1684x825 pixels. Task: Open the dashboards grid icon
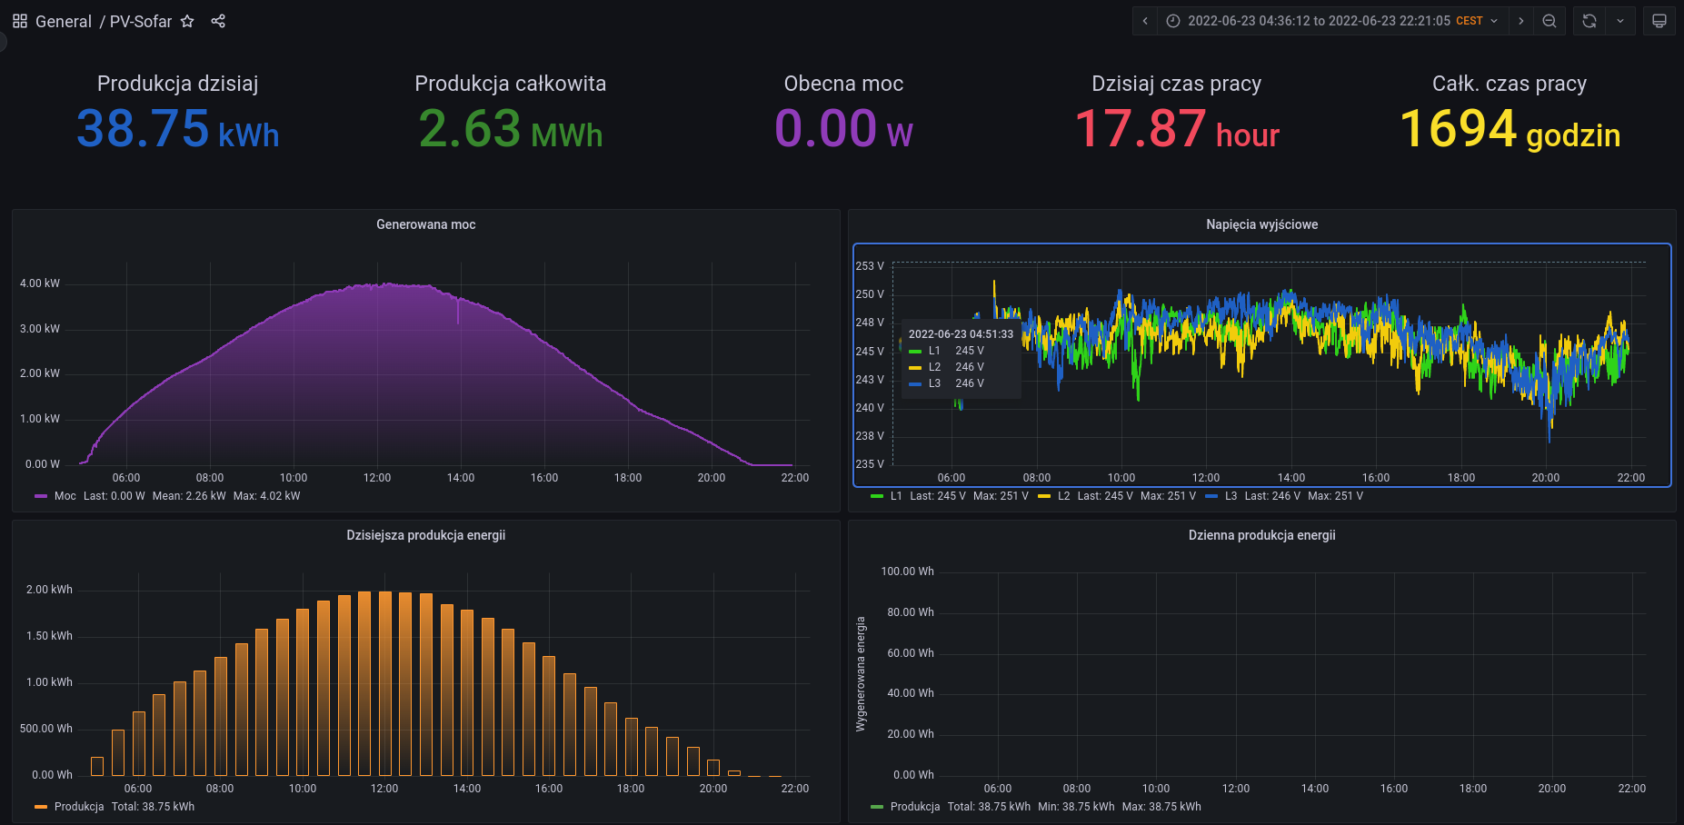(20, 21)
